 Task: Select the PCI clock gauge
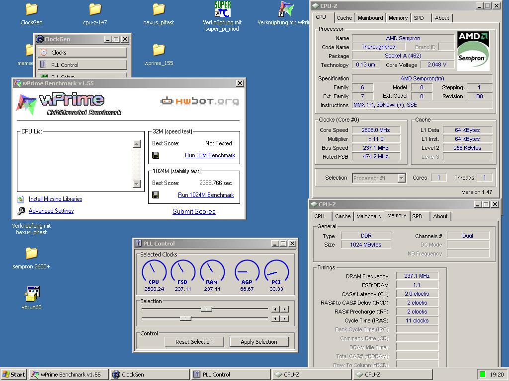tap(276, 271)
